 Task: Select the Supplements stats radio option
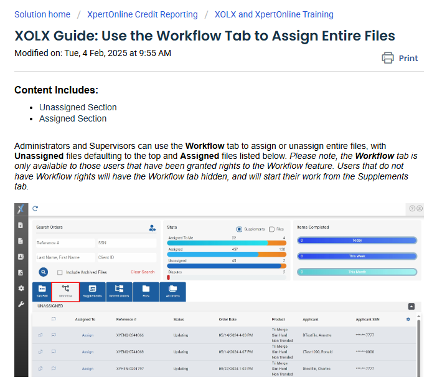click(x=239, y=229)
